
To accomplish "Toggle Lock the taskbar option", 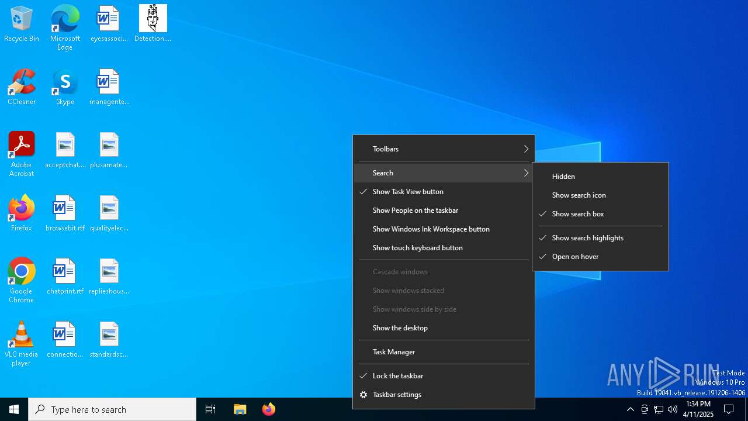I will pos(444,376).
